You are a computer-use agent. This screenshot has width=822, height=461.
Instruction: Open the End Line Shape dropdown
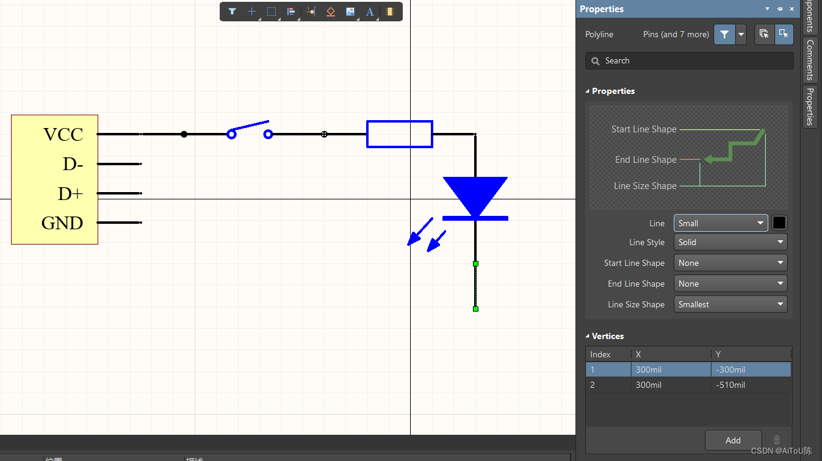tap(730, 284)
